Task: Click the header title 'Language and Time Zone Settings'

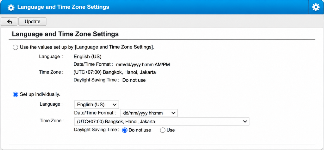Action: pos(63,7)
